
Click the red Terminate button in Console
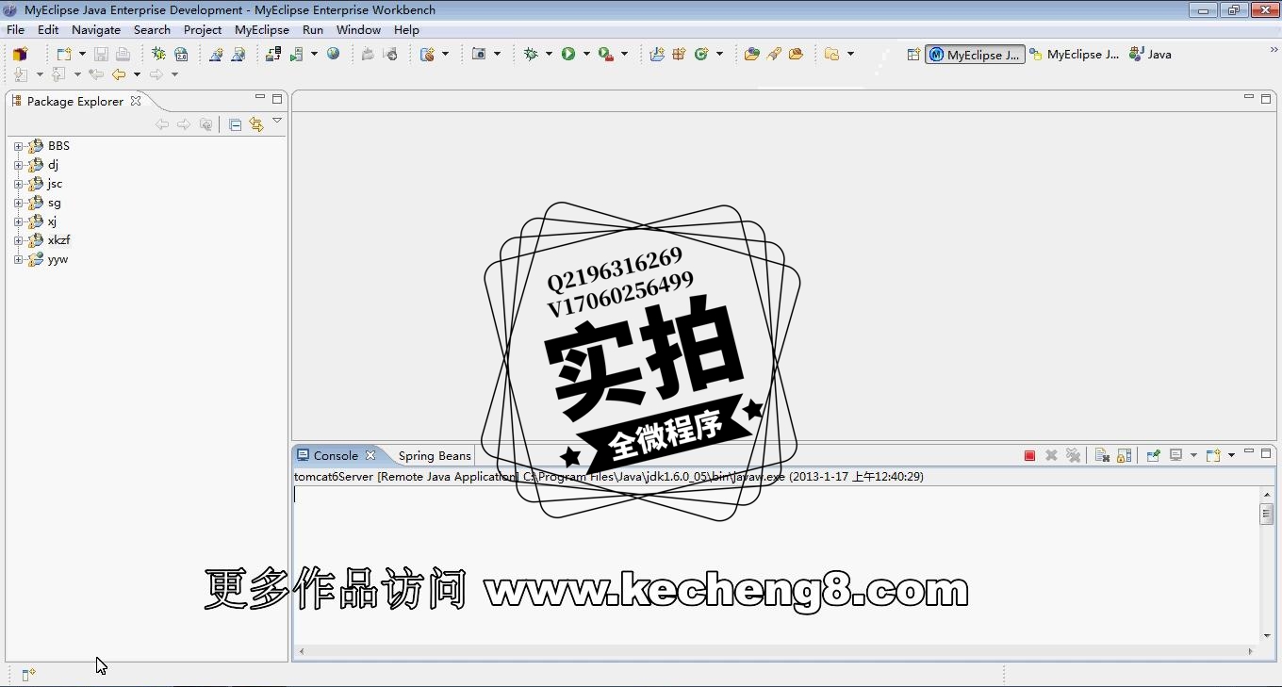tap(1029, 455)
